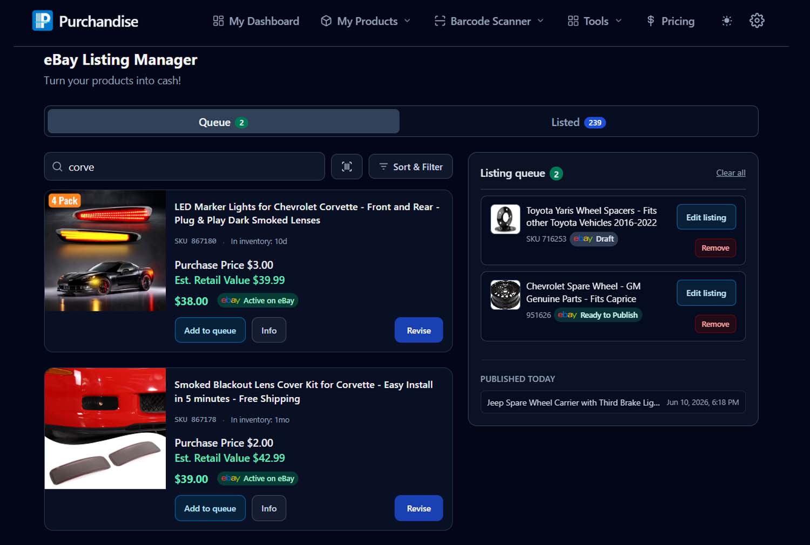
Task: Click the Chevrolet Spare Wheel title
Action: click(x=583, y=292)
